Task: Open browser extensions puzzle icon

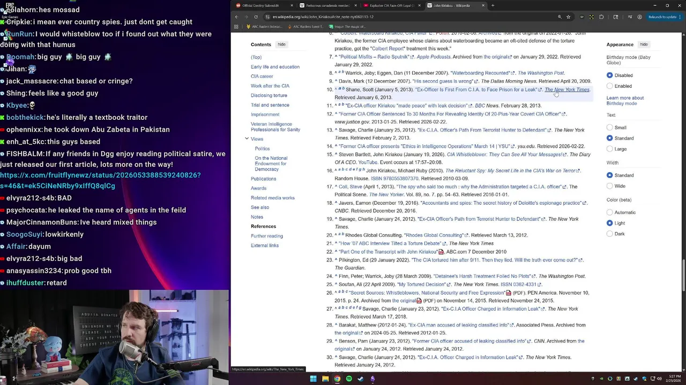Action: coord(601,17)
